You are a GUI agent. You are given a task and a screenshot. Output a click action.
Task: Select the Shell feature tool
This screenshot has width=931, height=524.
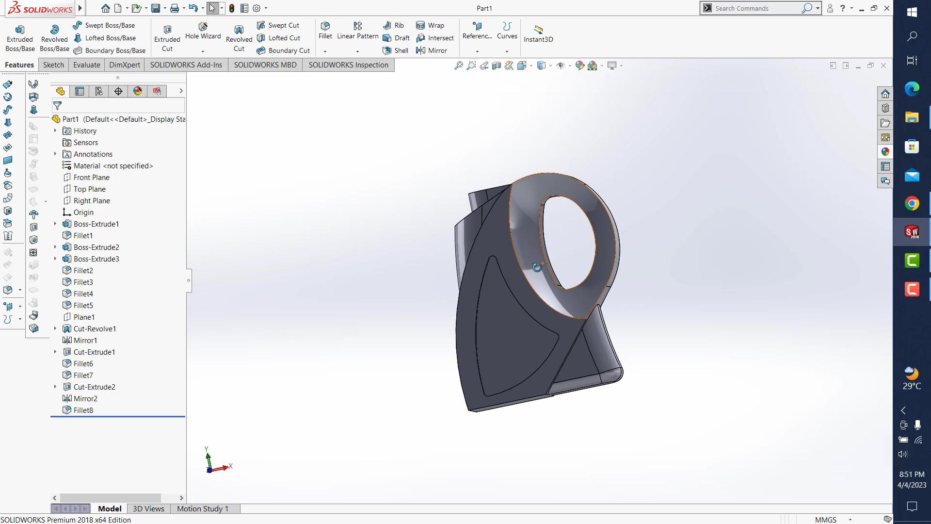click(x=396, y=50)
